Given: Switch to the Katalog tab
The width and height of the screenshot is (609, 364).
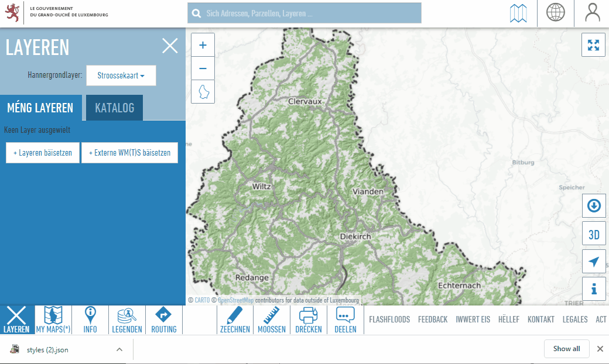Looking at the screenshot, I should [114, 108].
